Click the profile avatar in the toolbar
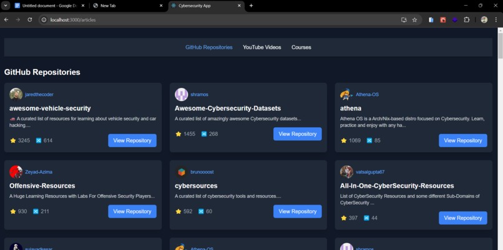The image size is (503, 250). tap(484, 20)
